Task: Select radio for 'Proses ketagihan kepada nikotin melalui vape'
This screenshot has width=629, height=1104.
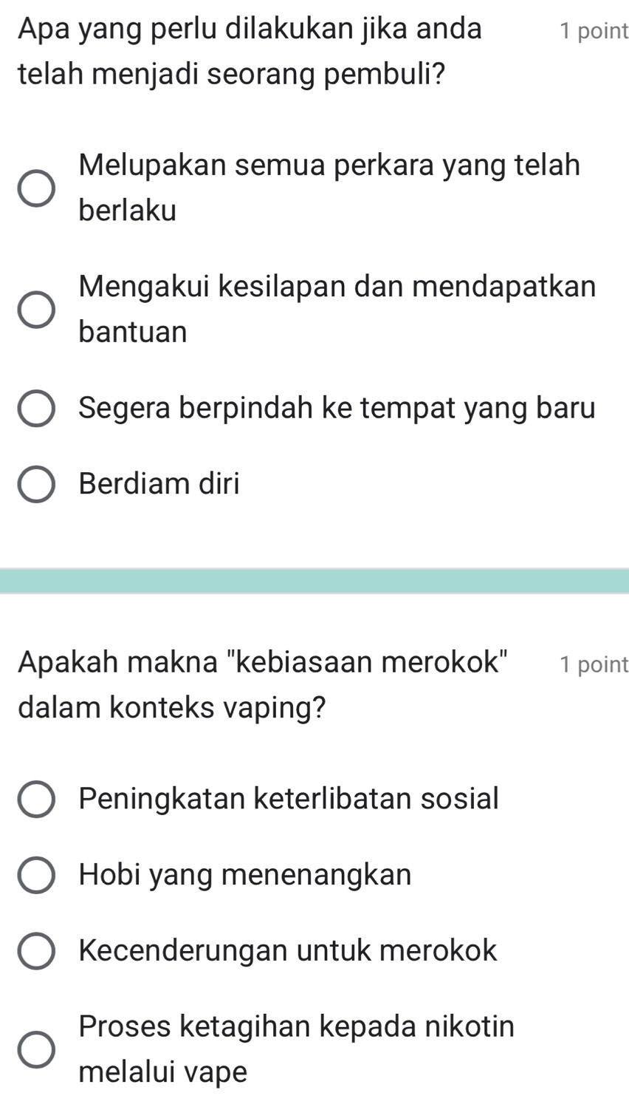Action: pos(36,1049)
